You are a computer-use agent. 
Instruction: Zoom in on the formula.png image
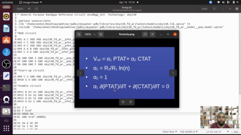pyautogui.click(x=101, y=34)
